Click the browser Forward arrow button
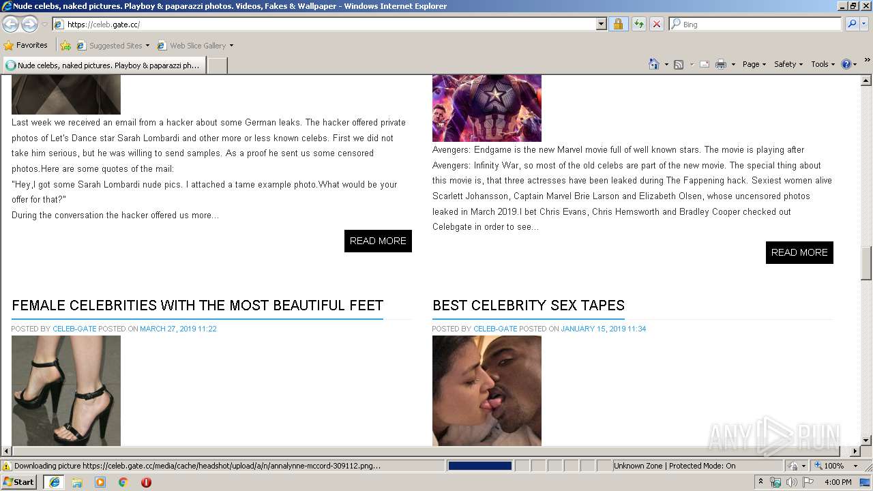 tap(29, 25)
